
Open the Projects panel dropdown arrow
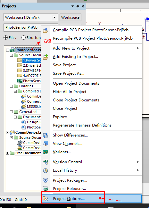(x=72, y=6)
